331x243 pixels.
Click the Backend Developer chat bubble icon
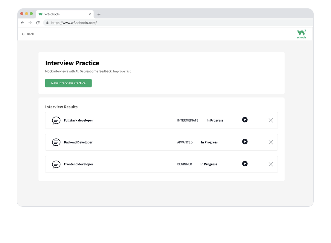click(x=56, y=142)
